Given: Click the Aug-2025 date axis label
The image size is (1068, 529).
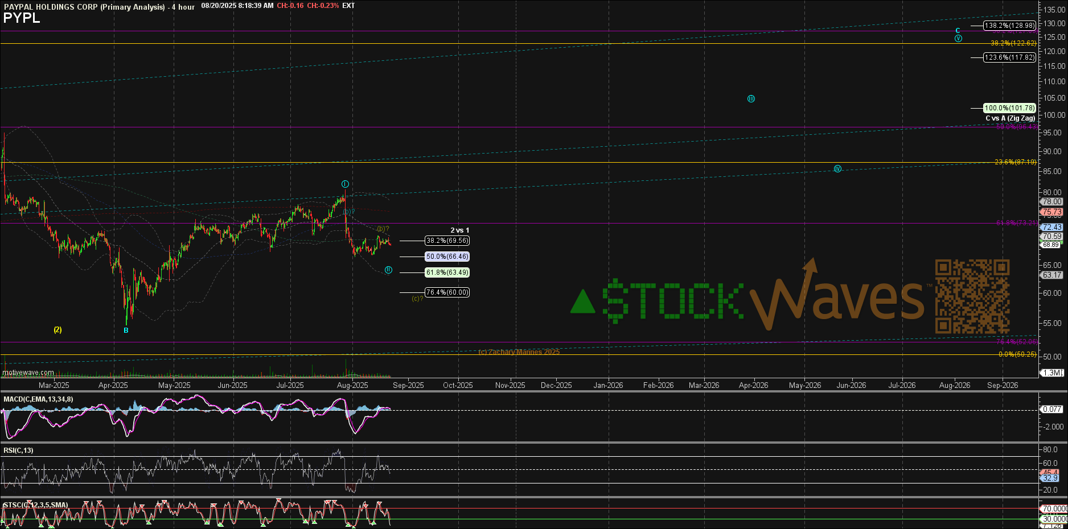Looking at the screenshot, I should pyautogui.click(x=352, y=386).
